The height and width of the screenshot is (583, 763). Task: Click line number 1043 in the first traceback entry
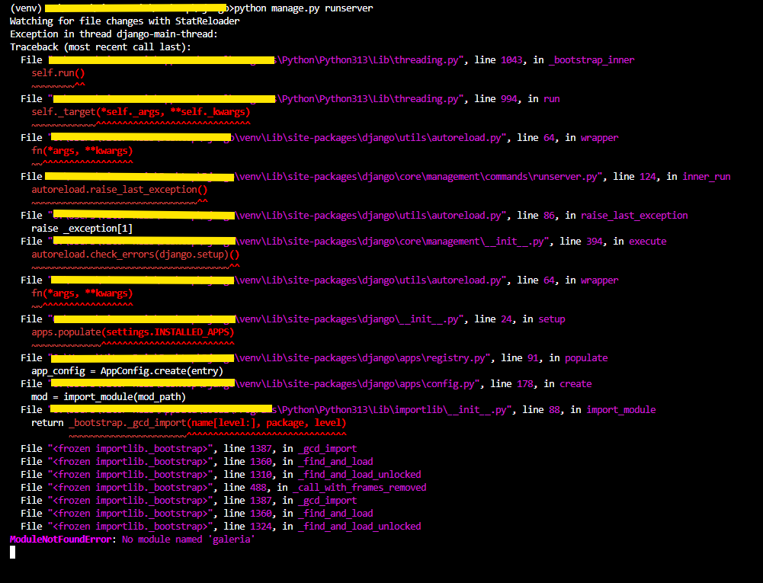click(x=512, y=60)
